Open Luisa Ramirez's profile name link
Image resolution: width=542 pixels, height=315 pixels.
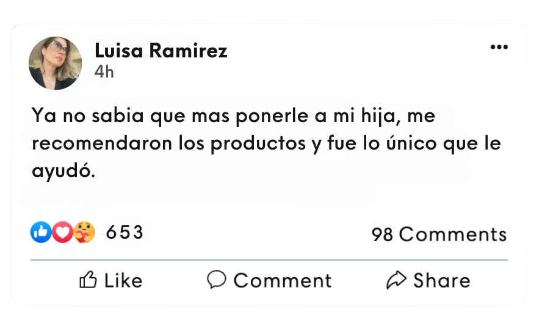tap(161, 51)
